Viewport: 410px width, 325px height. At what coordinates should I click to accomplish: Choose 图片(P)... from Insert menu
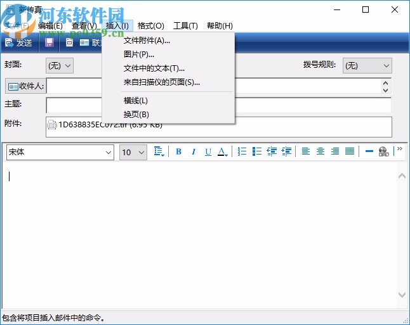point(168,54)
